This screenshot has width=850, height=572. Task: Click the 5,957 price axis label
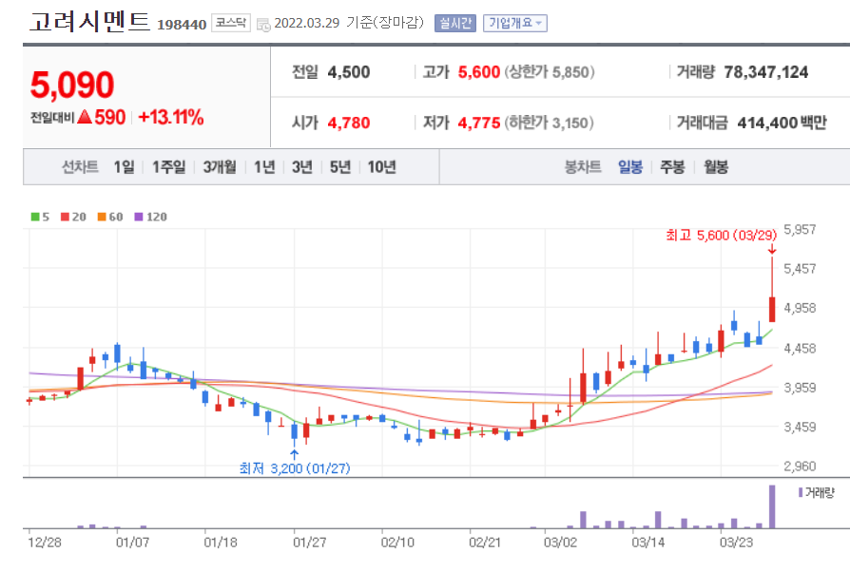click(800, 229)
